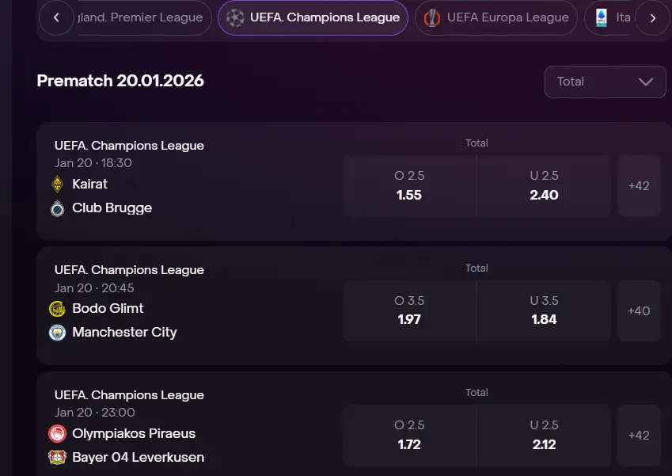Pick Under 3.5 at 1.84 odds

(544, 311)
